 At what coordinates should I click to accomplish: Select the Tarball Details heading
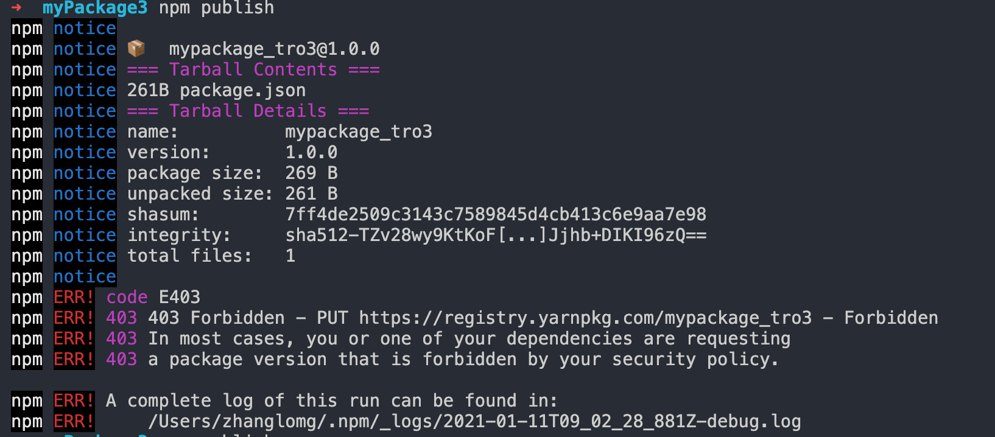pyautogui.click(x=248, y=111)
